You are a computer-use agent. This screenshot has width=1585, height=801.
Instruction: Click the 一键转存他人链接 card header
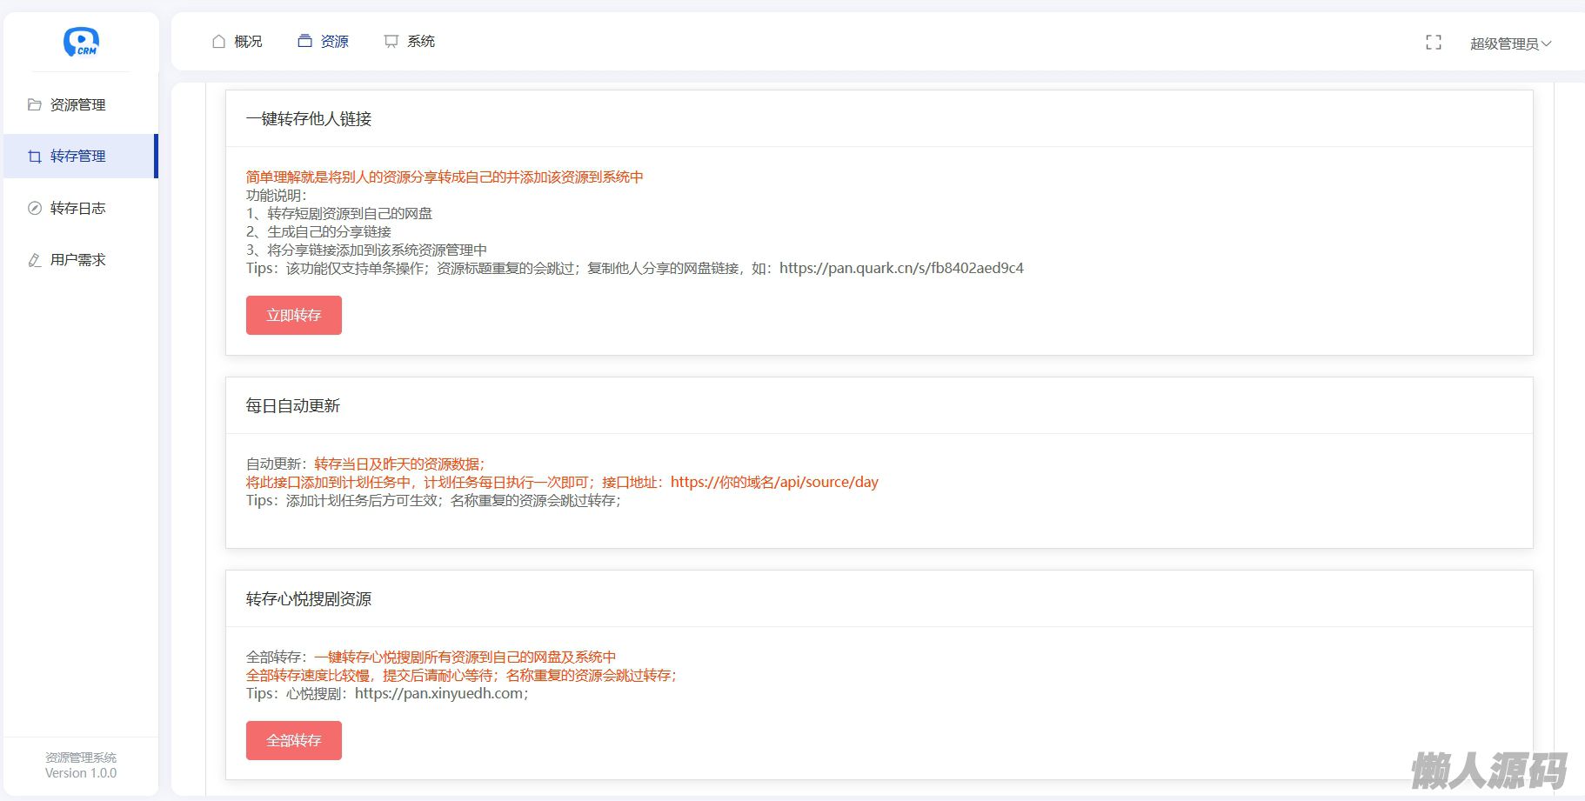pyautogui.click(x=309, y=119)
